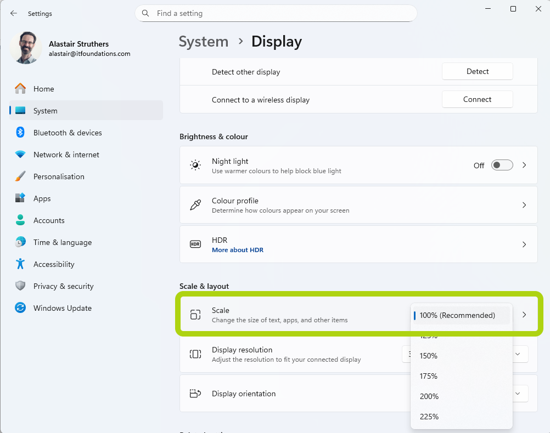Screen dimensions: 550x433
Task: Click the Colour profile pen icon
Action: coord(195,205)
